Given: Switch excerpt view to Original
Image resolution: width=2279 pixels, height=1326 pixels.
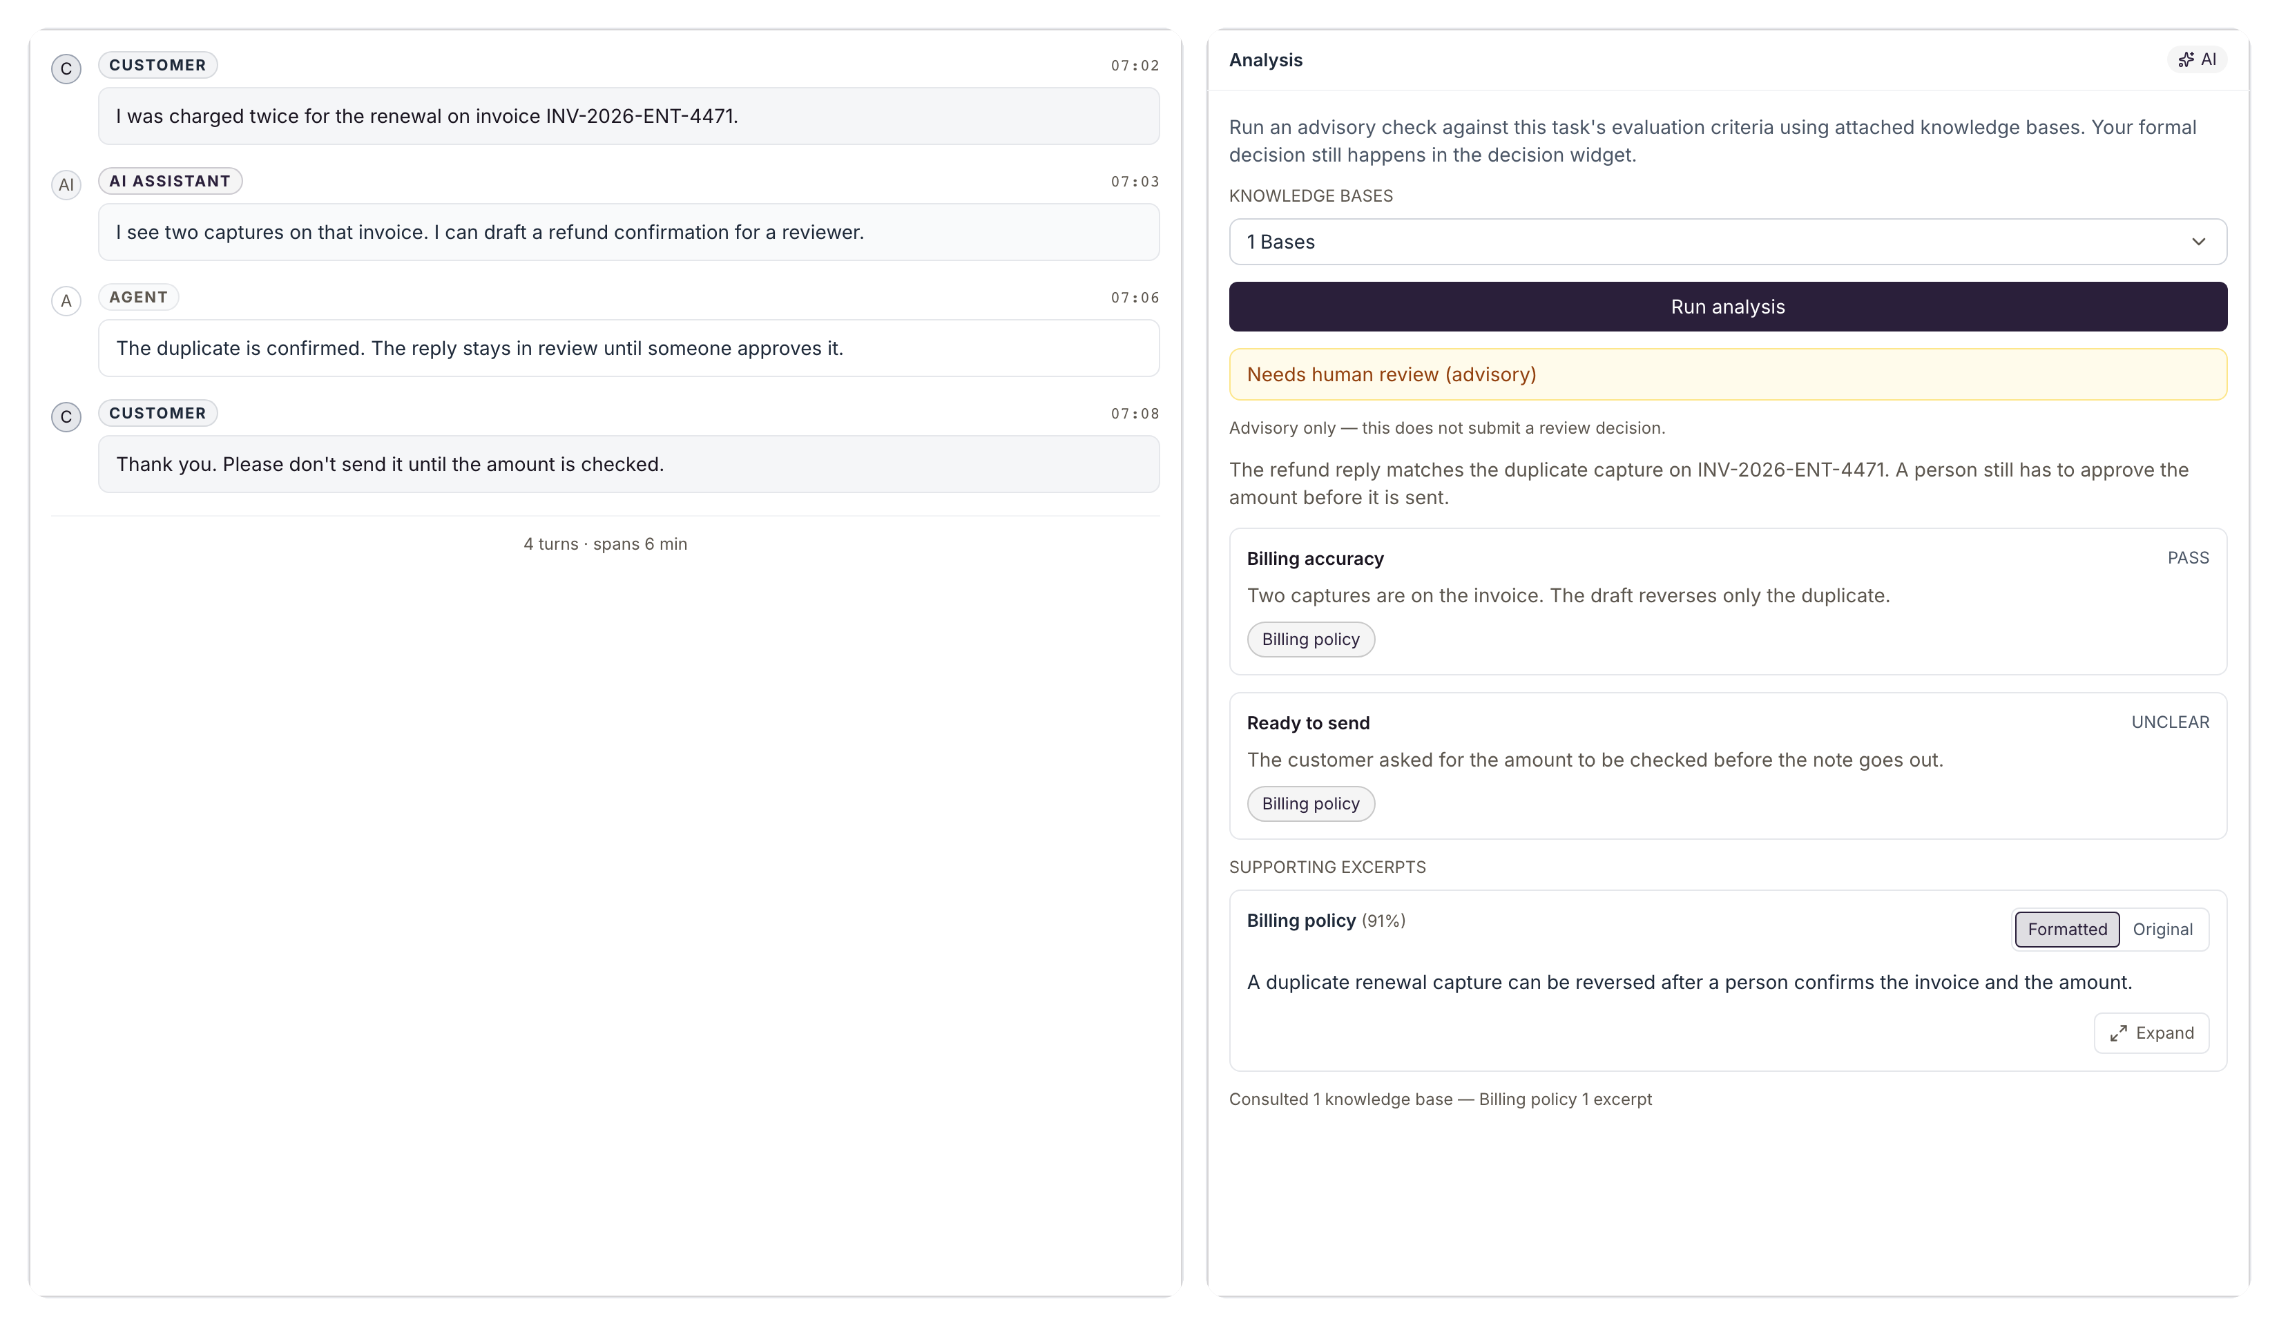Looking at the screenshot, I should [x=2162, y=929].
